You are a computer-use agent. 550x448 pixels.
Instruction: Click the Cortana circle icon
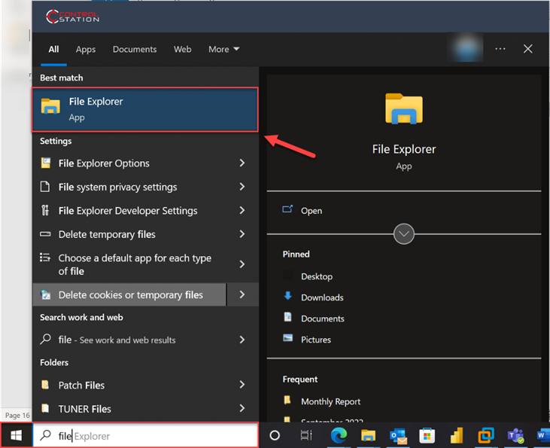pos(275,435)
